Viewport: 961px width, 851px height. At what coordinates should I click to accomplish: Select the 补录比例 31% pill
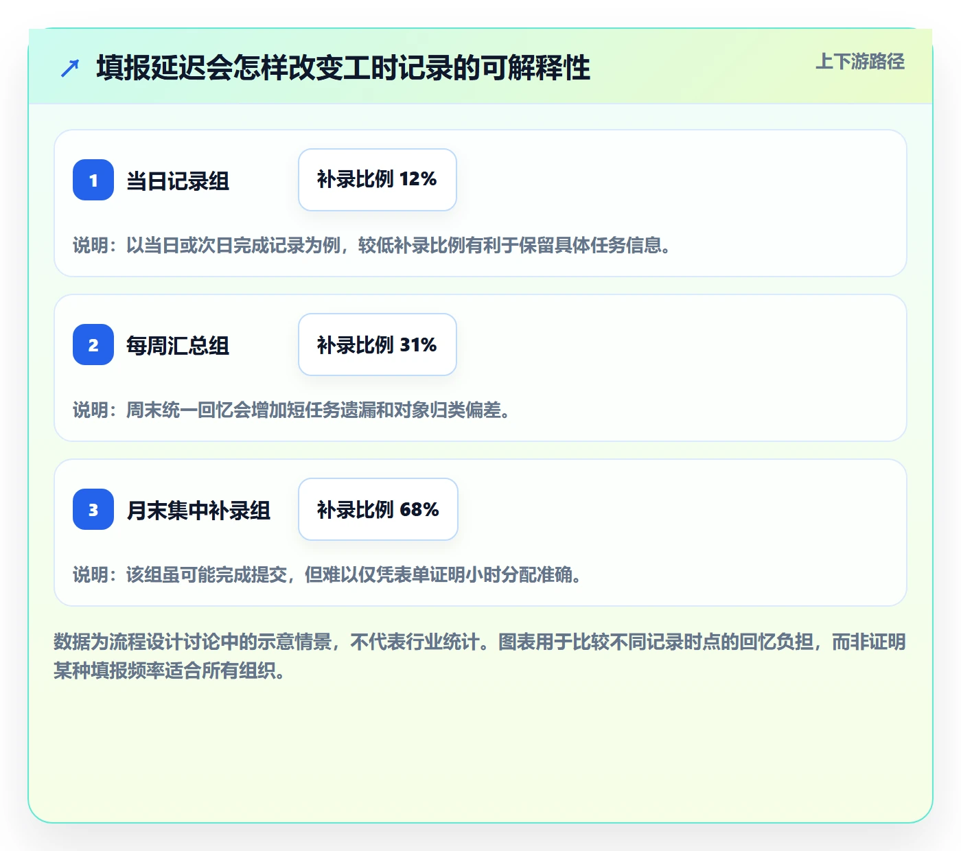378,345
